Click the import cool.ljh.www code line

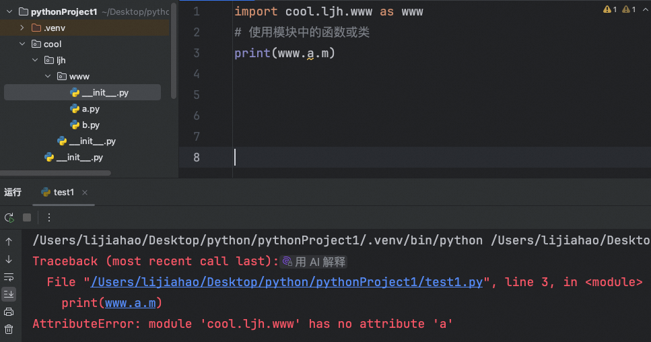point(329,11)
